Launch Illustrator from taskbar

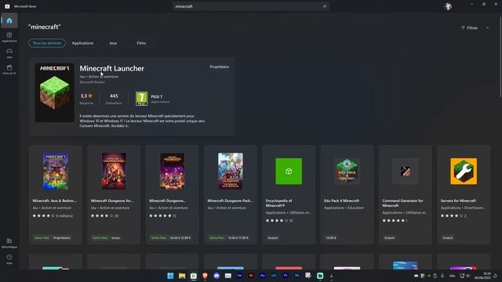(x=251, y=276)
